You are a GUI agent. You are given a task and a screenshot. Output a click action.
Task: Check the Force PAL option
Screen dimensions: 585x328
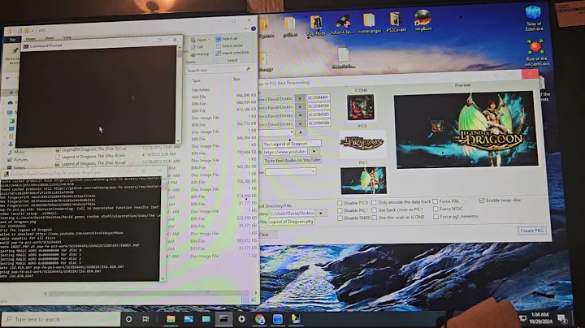point(435,201)
